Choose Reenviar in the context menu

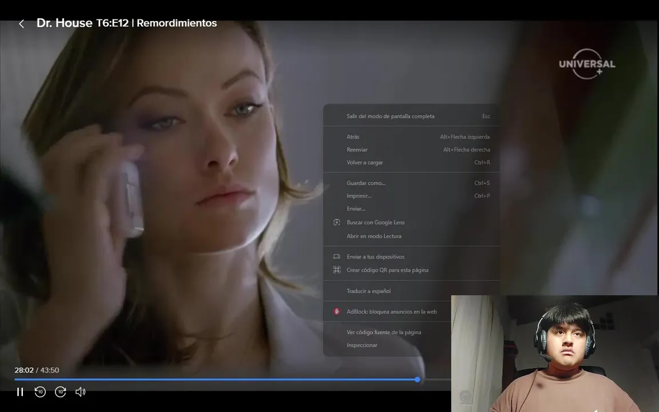click(411, 150)
